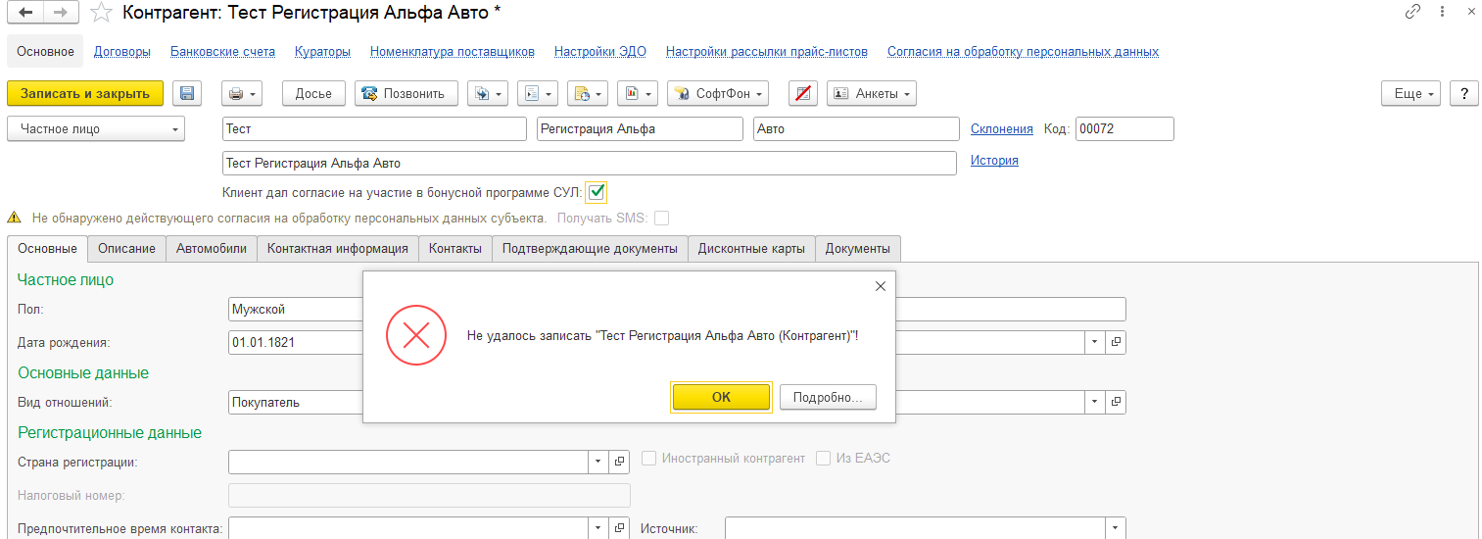
Task: Click OK in the error dialog
Action: tap(722, 397)
